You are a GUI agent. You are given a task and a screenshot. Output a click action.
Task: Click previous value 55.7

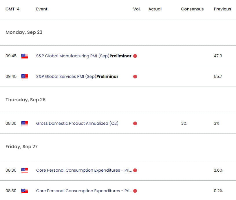(218, 76)
